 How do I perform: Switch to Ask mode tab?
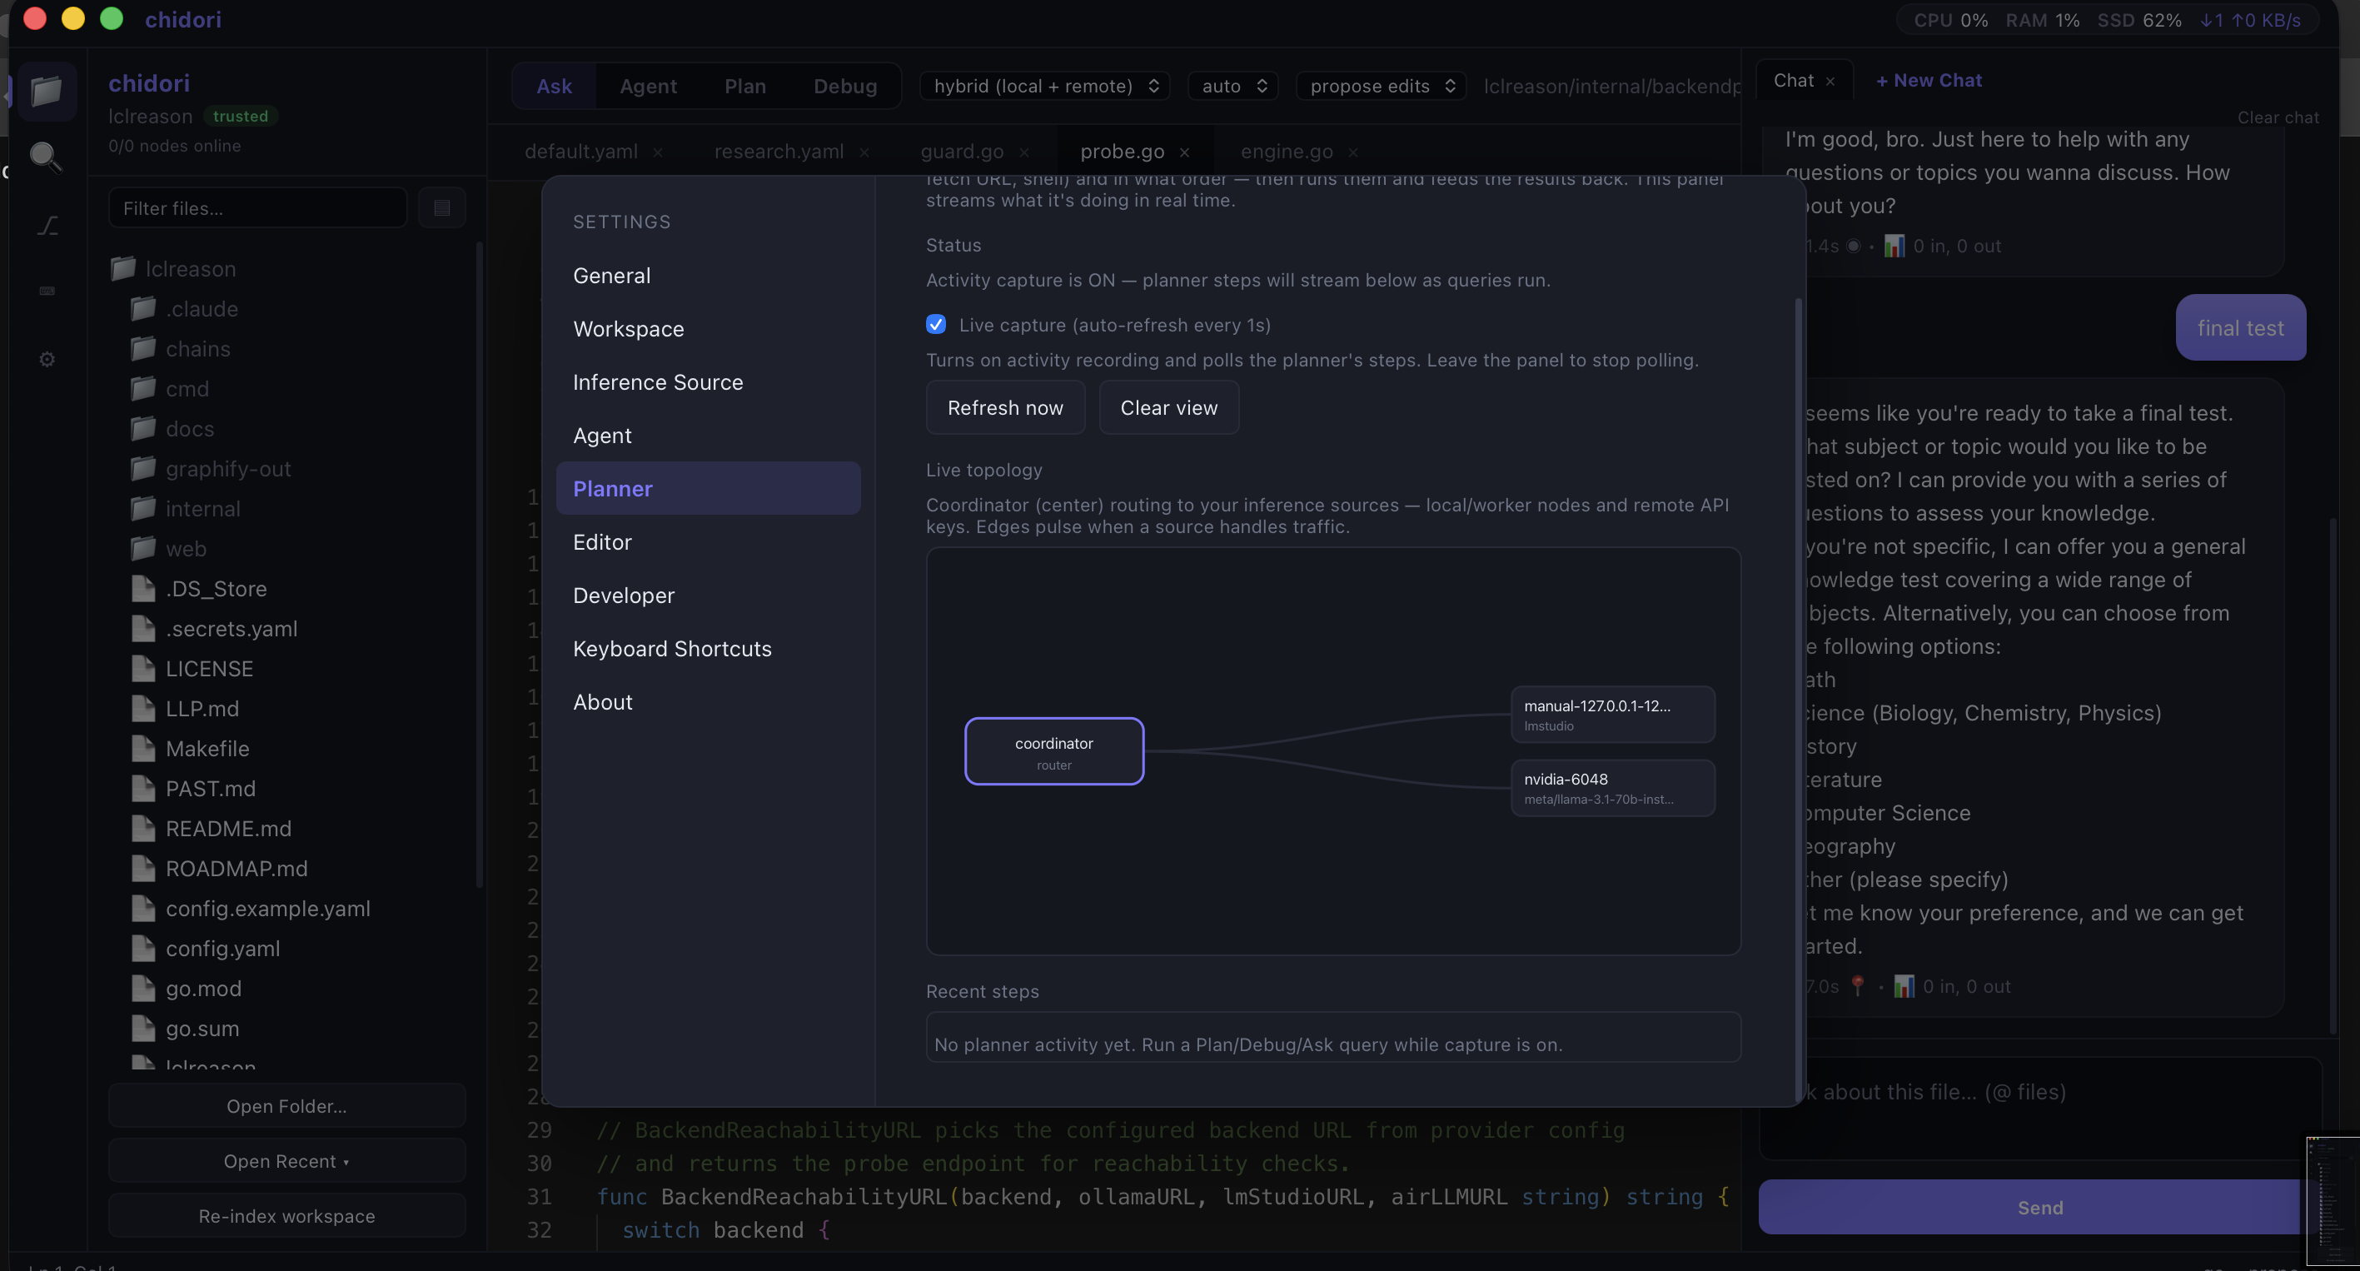[x=553, y=86]
